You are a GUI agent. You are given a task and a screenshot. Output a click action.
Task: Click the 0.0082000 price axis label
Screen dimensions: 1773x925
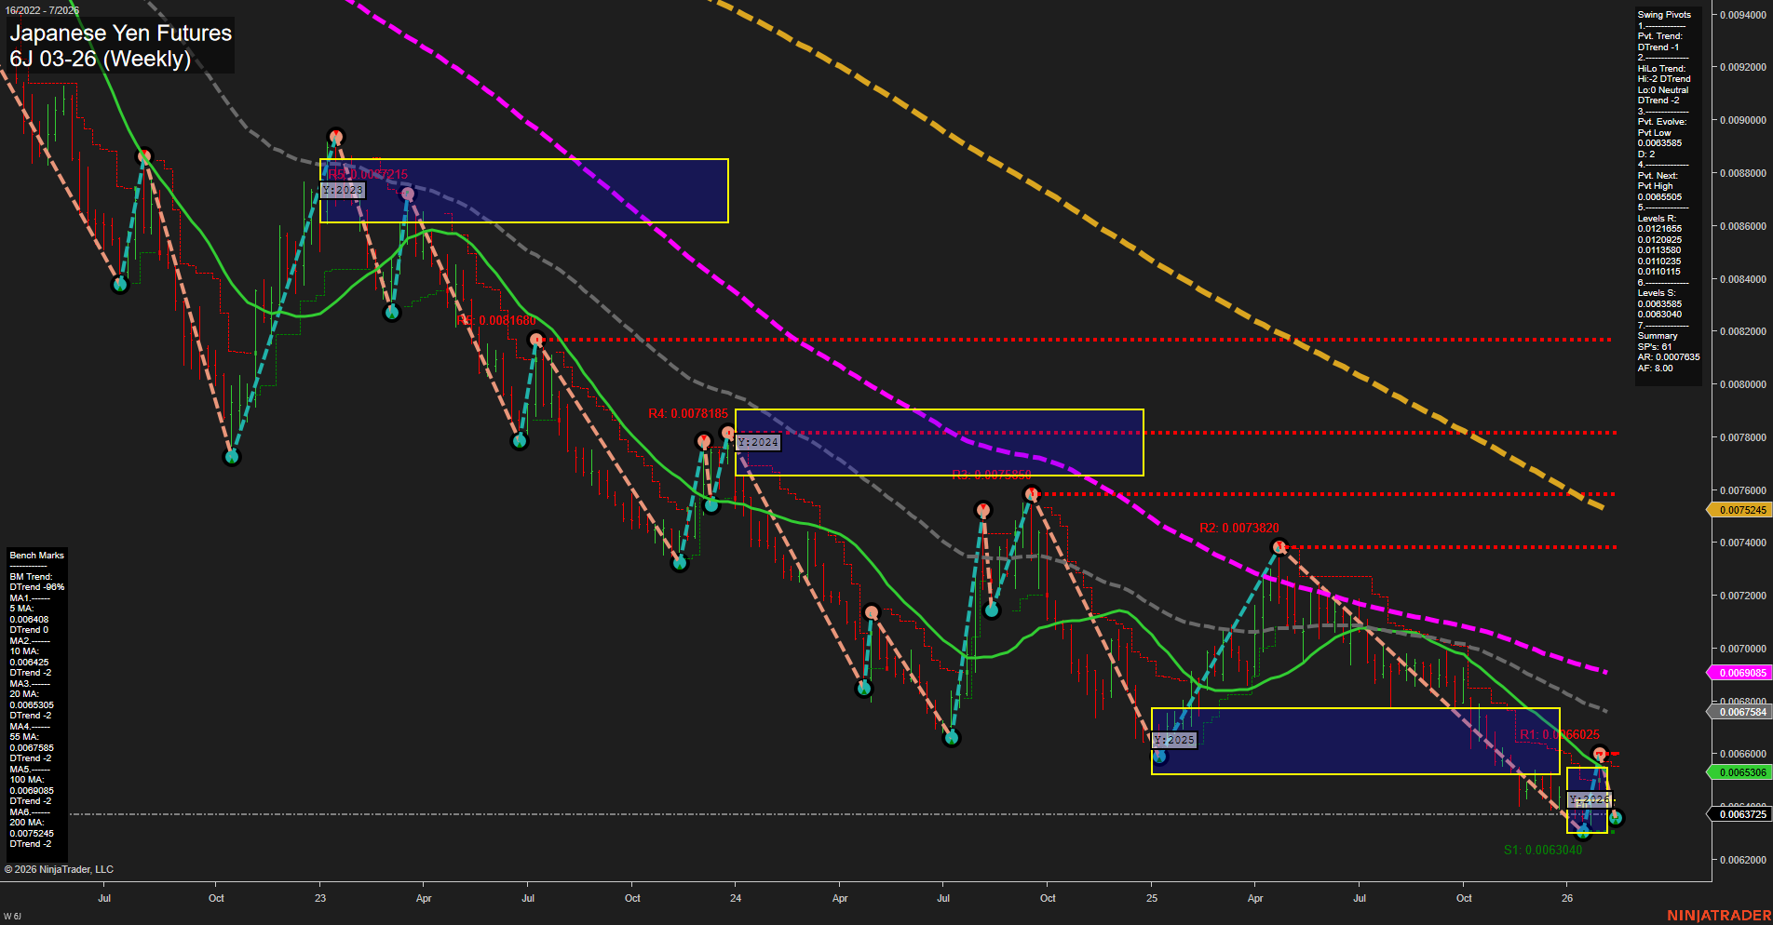[1744, 330]
